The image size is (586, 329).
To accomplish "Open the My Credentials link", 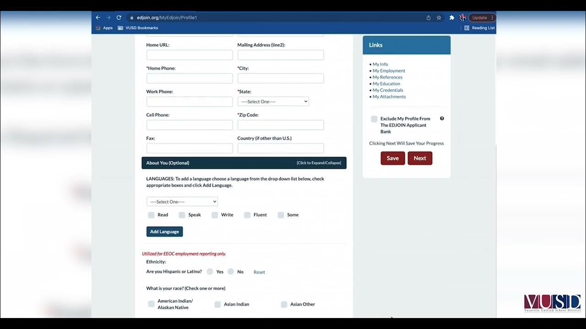I will tap(388, 90).
